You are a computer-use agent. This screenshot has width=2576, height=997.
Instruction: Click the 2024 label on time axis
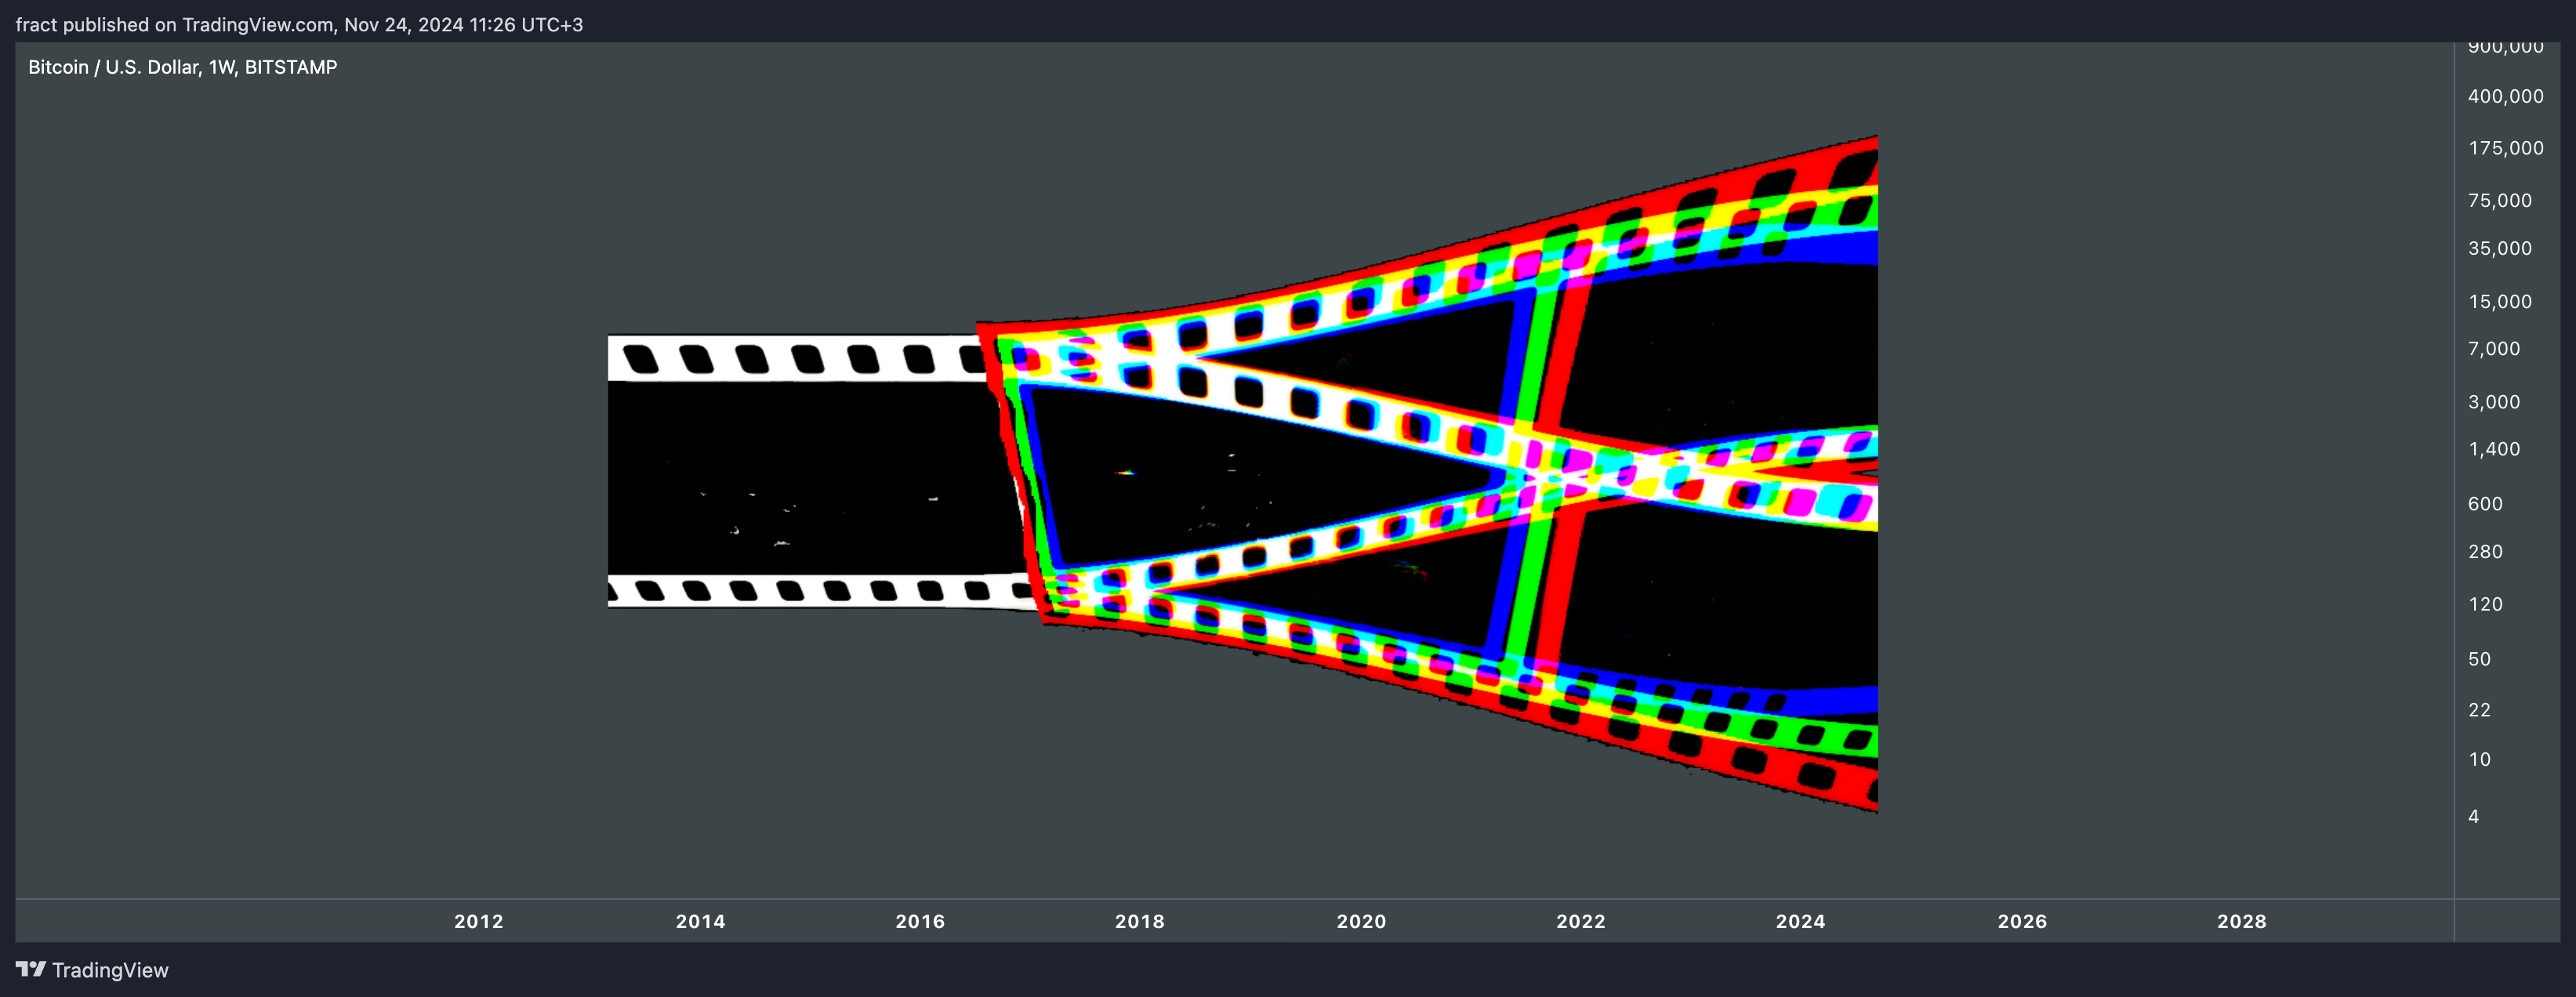coord(1801,921)
